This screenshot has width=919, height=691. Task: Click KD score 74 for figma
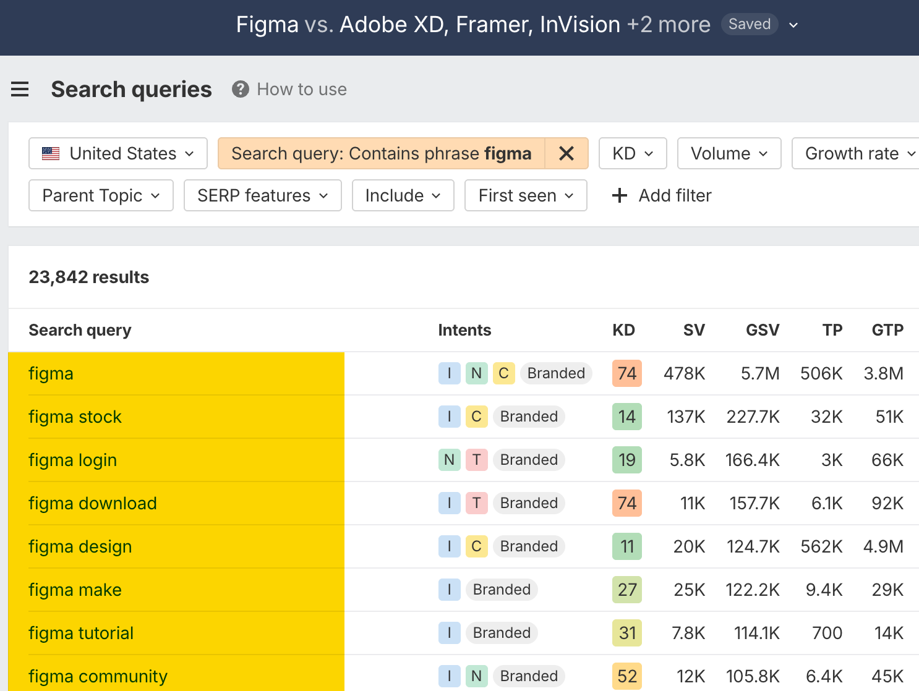(x=627, y=373)
